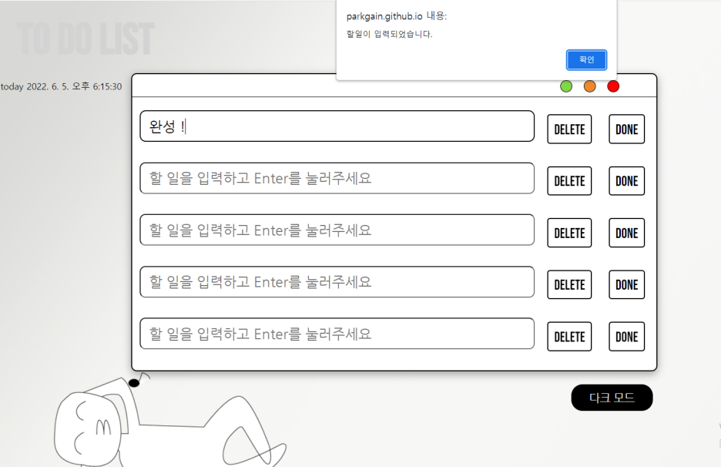The width and height of the screenshot is (721, 467).
Task: Click DELETE next to the '완성 !' item
Action: (569, 129)
